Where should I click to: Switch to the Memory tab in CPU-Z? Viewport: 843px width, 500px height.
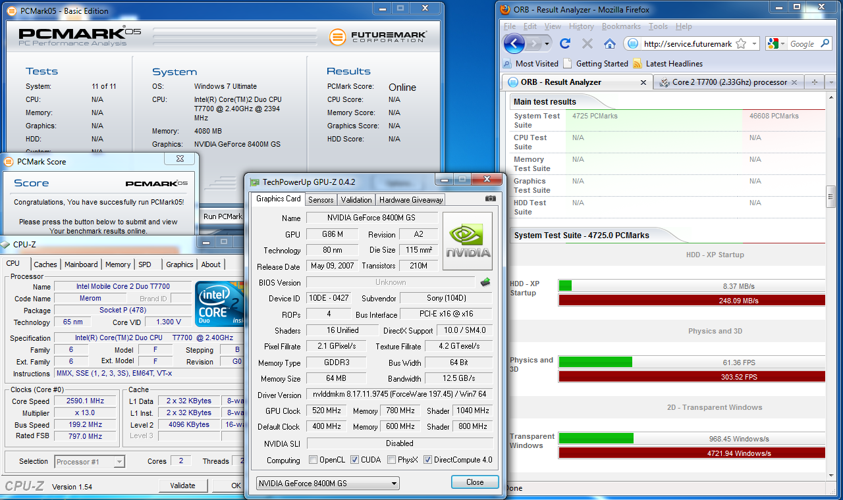click(x=118, y=264)
